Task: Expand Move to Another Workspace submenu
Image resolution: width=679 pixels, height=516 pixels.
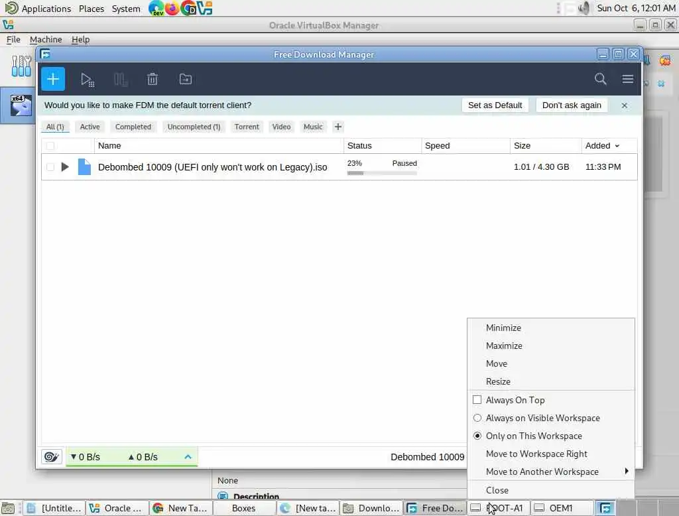Action: pyautogui.click(x=551, y=472)
